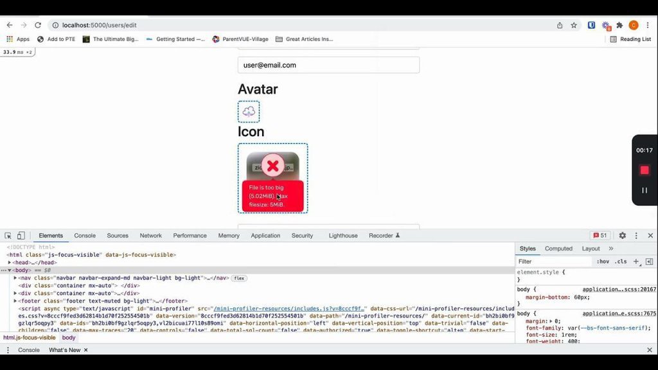Activate the inspect element picker tool
The height and width of the screenshot is (370, 658).
8,236
